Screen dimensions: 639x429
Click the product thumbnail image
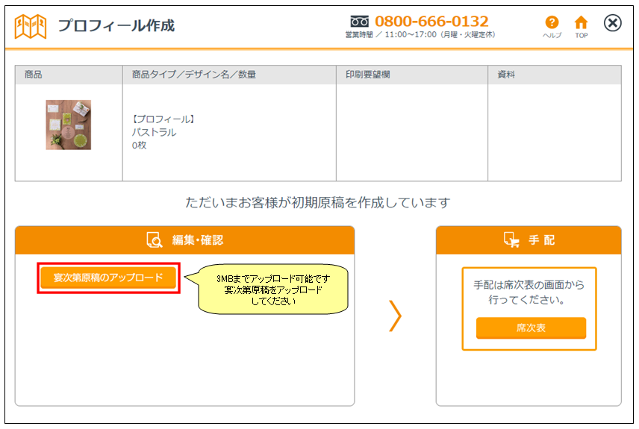68,125
